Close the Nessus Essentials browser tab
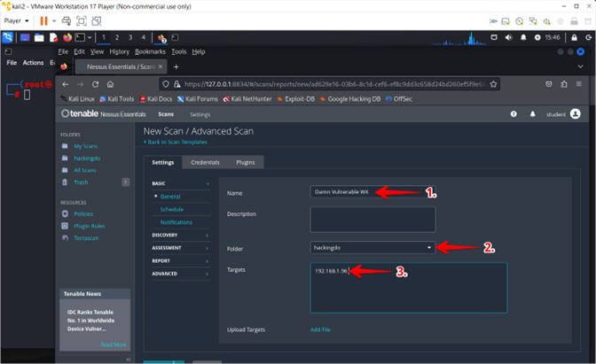This screenshot has width=596, height=364. [x=161, y=66]
